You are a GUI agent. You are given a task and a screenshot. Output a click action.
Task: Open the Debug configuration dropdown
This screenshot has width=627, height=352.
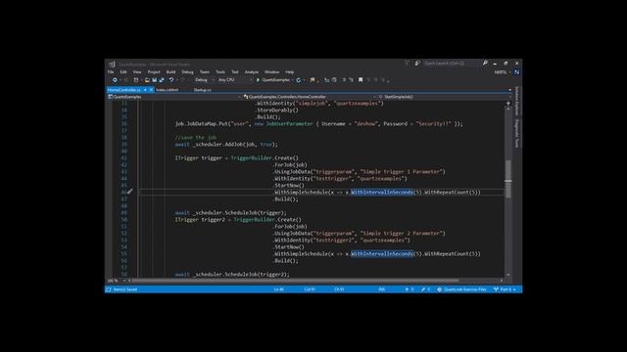coord(205,80)
